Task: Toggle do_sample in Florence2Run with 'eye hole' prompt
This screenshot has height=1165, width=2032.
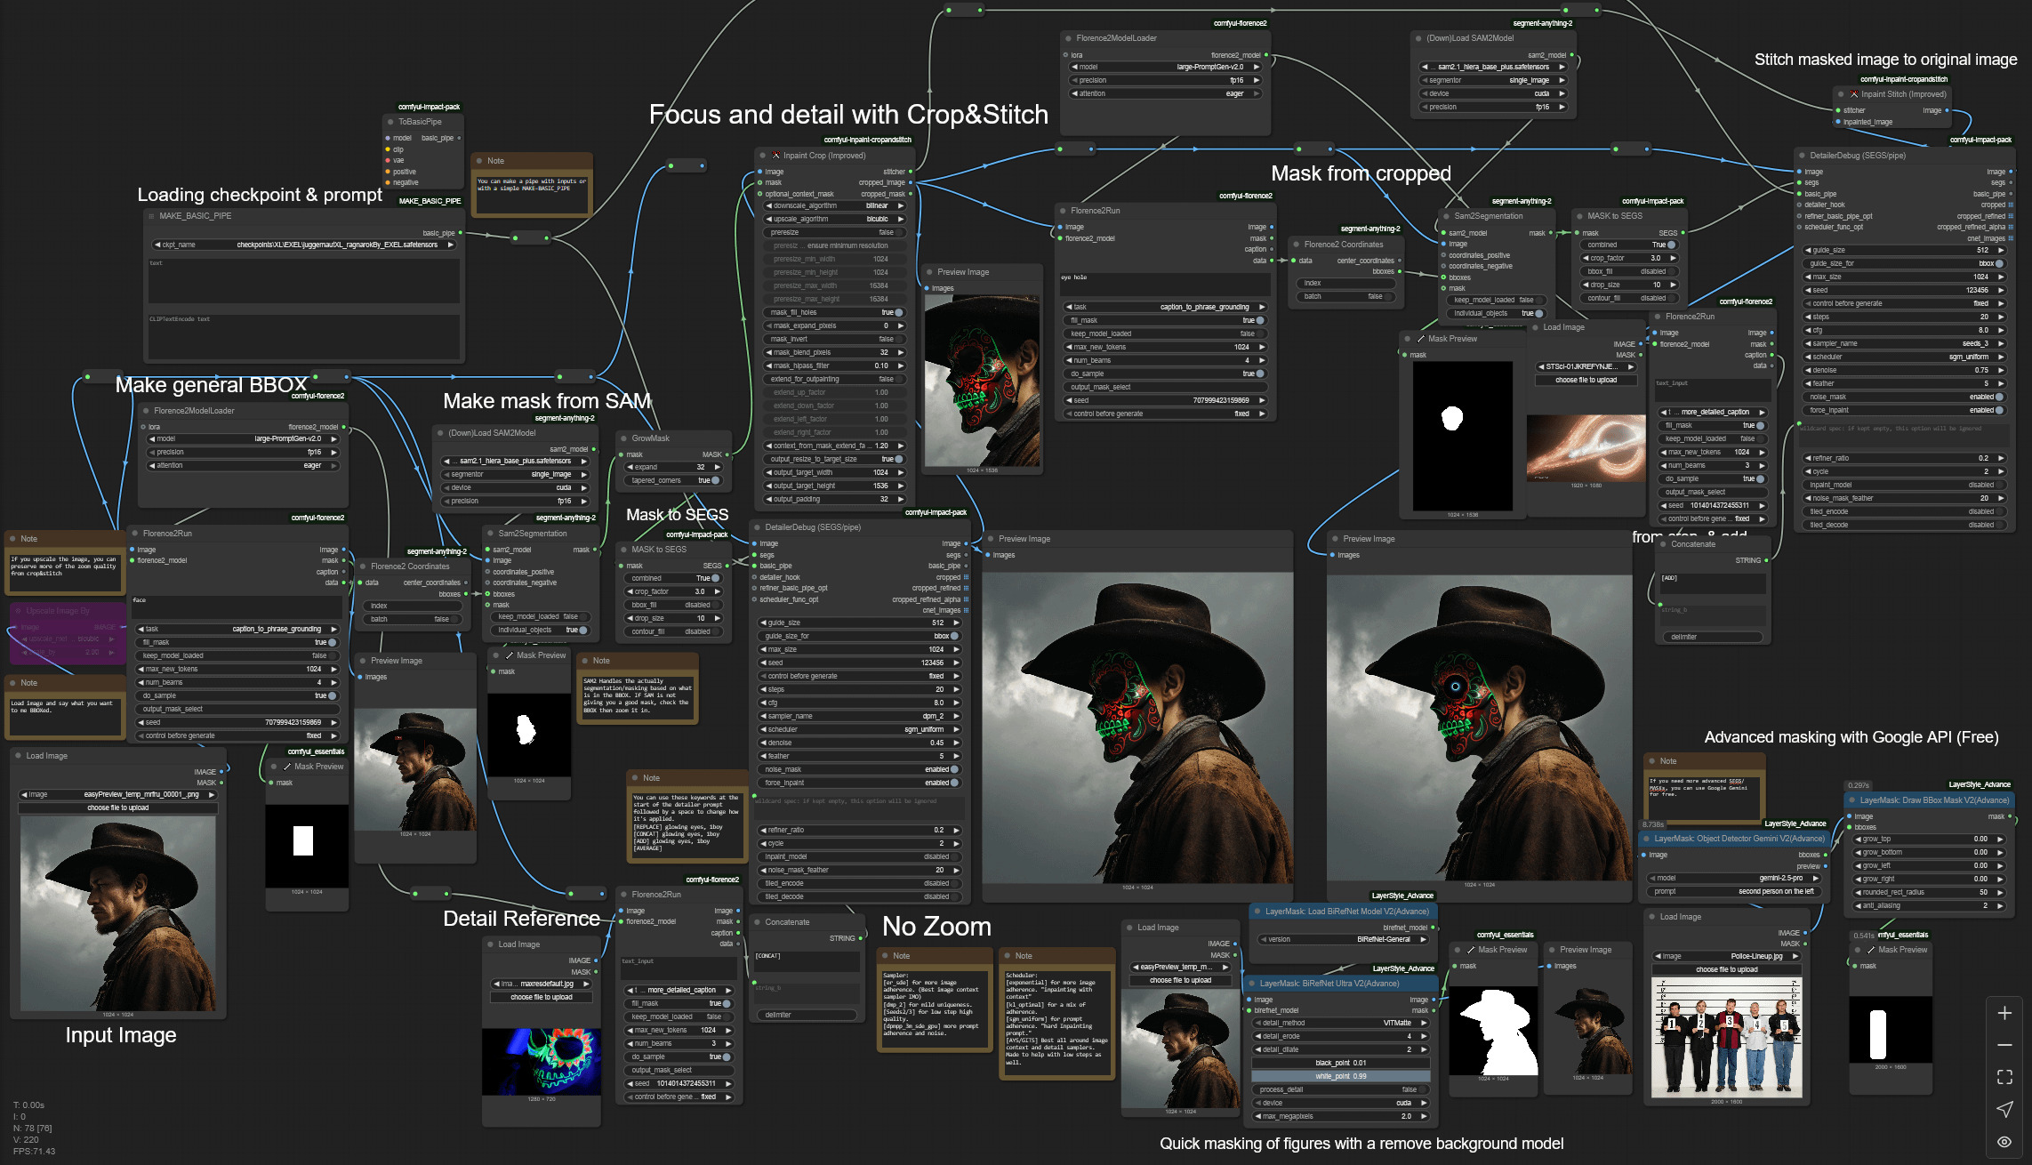Action: pyautogui.click(x=1165, y=374)
